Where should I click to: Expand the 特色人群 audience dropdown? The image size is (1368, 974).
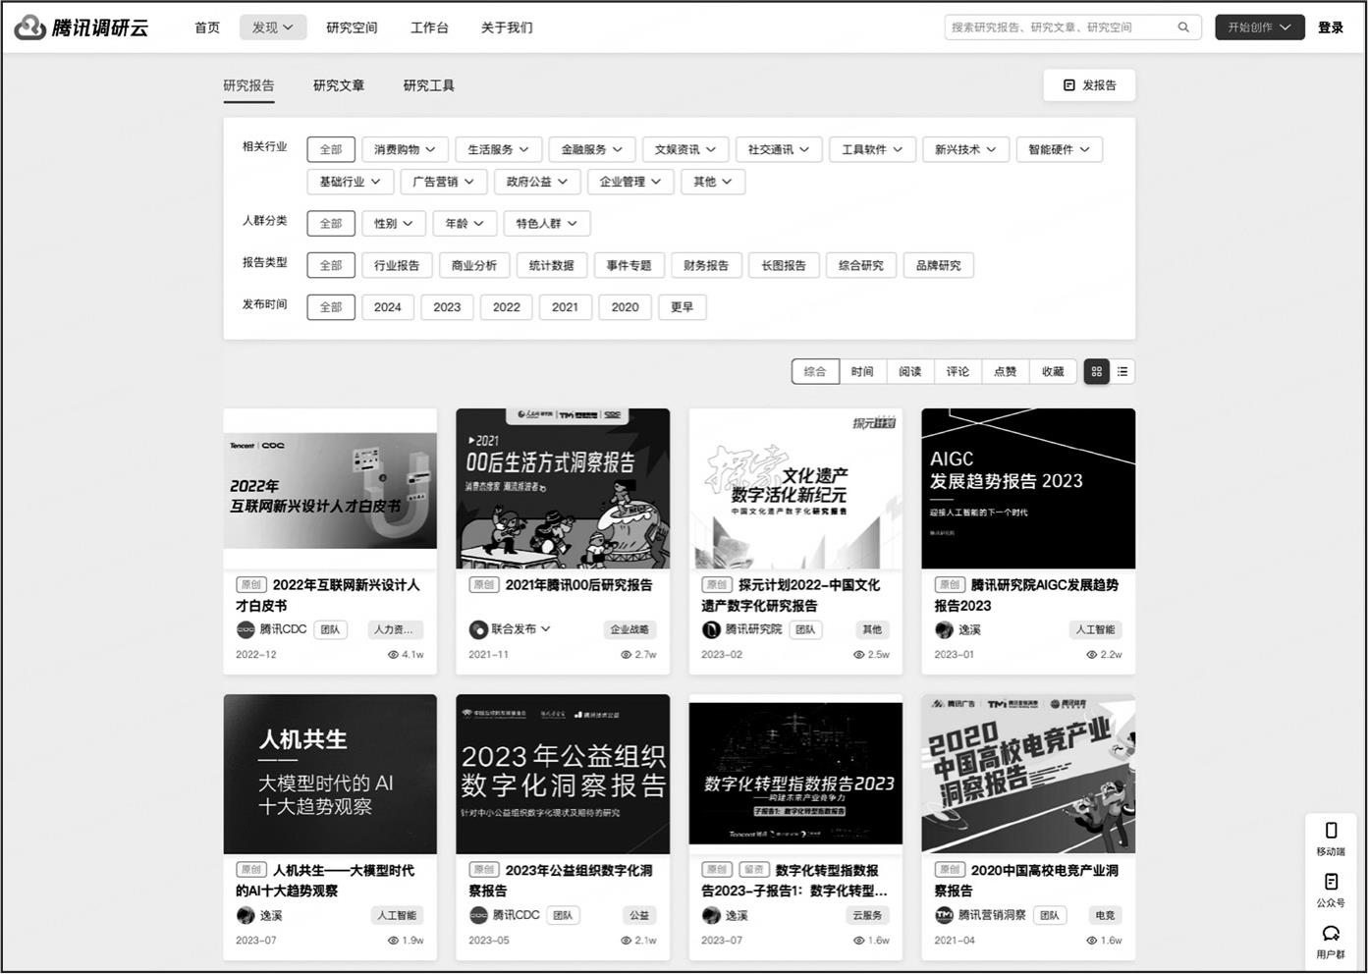[x=547, y=223]
